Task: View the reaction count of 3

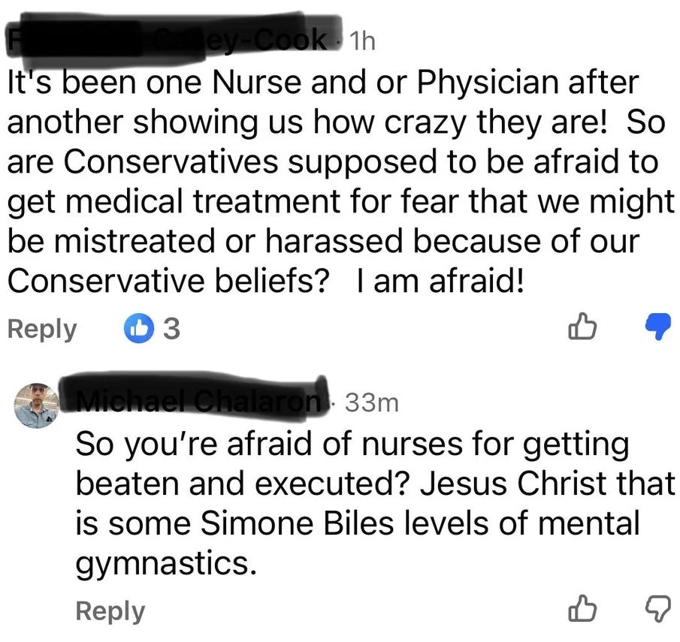Action: (x=171, y=329)
